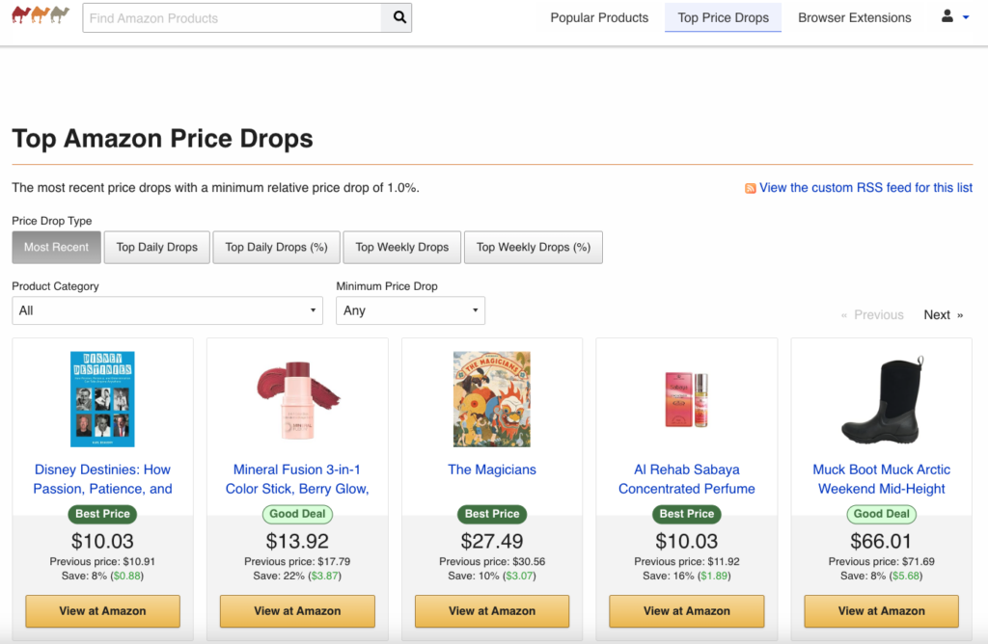Expand the account menu caret
Screen dimensions: 988x644
[x=964, y=17]
